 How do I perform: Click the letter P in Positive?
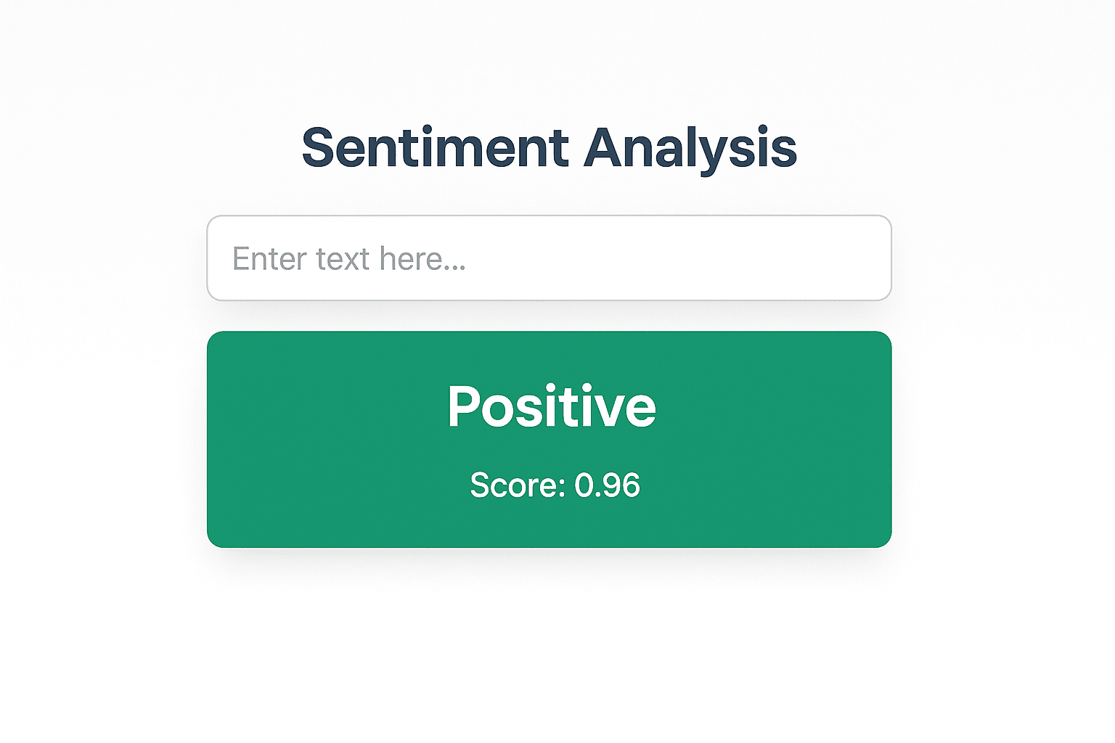click(x=465, y=406)
